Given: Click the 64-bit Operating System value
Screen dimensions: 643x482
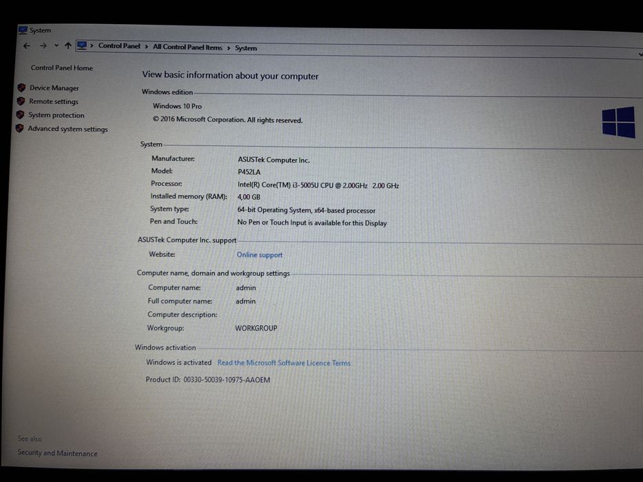Looking at the screenshot, I should pos(306,210).
